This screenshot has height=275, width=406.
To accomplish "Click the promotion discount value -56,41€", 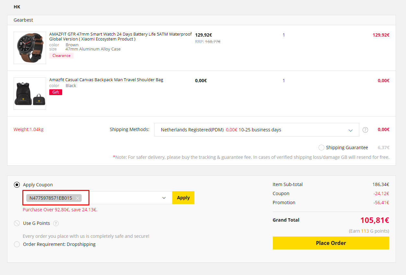I will (381, 203).
